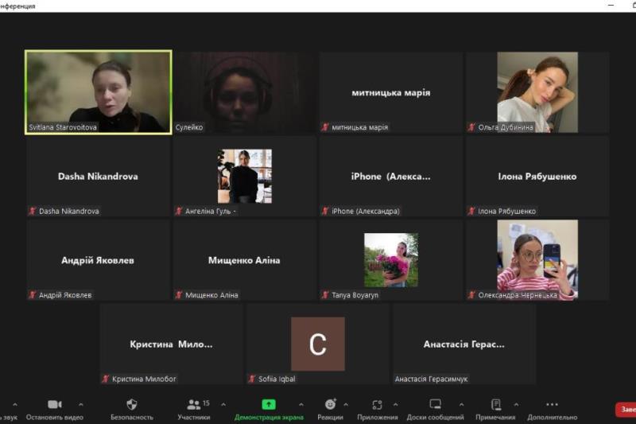
Task: Click muted mic icon next to Dasha Nikandrova
Action: tap(33, 211)
